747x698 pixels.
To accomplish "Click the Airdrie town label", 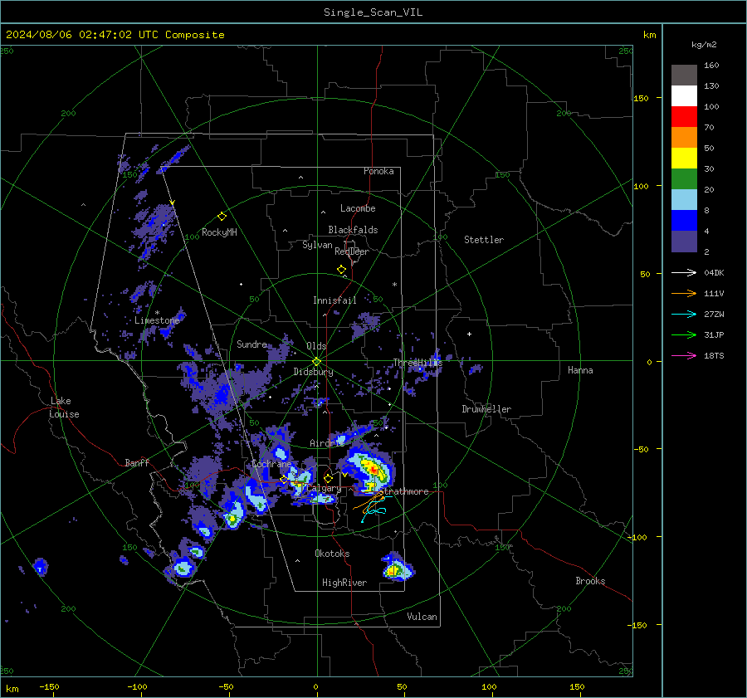I will (x=327, y=443).
